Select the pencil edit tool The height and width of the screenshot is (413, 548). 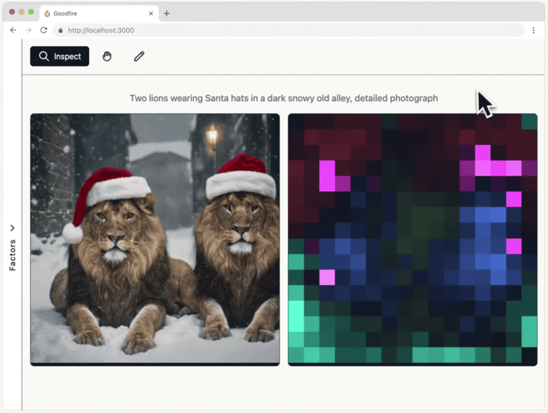139,56
